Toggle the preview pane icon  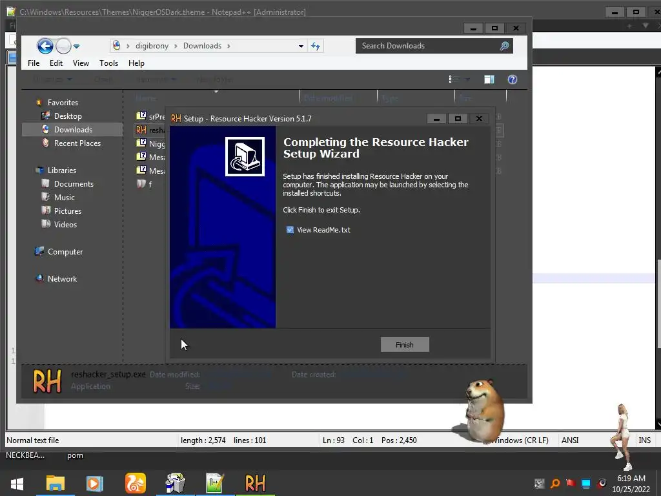pyautogui.click(x=489, y=79)
